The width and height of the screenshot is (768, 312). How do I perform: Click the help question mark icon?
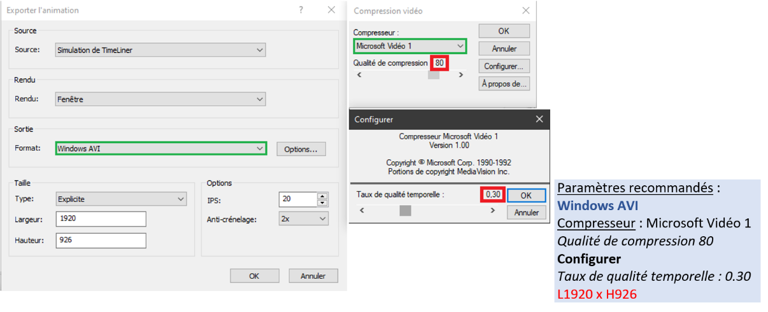tap(301, 10)
